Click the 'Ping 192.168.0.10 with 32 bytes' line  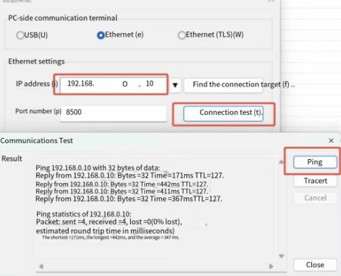pos(98,168)
